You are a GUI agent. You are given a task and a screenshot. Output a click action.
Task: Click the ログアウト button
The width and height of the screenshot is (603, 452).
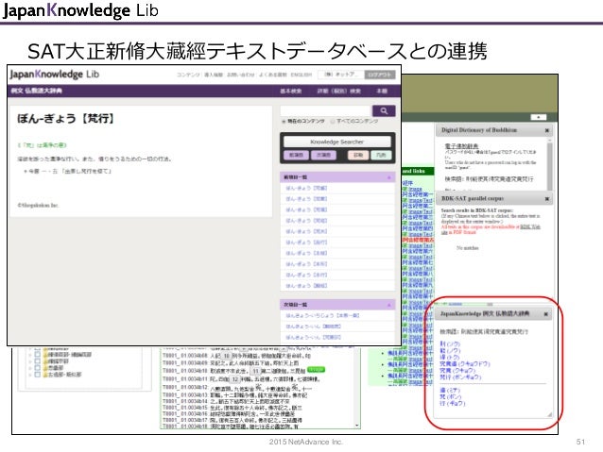pyautogui.click(x=380, y=75)
